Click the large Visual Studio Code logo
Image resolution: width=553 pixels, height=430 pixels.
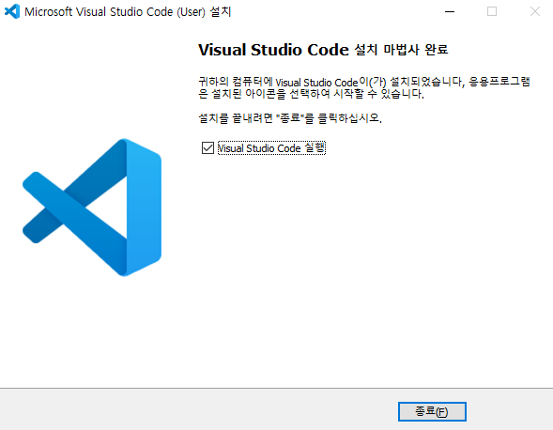92,207
